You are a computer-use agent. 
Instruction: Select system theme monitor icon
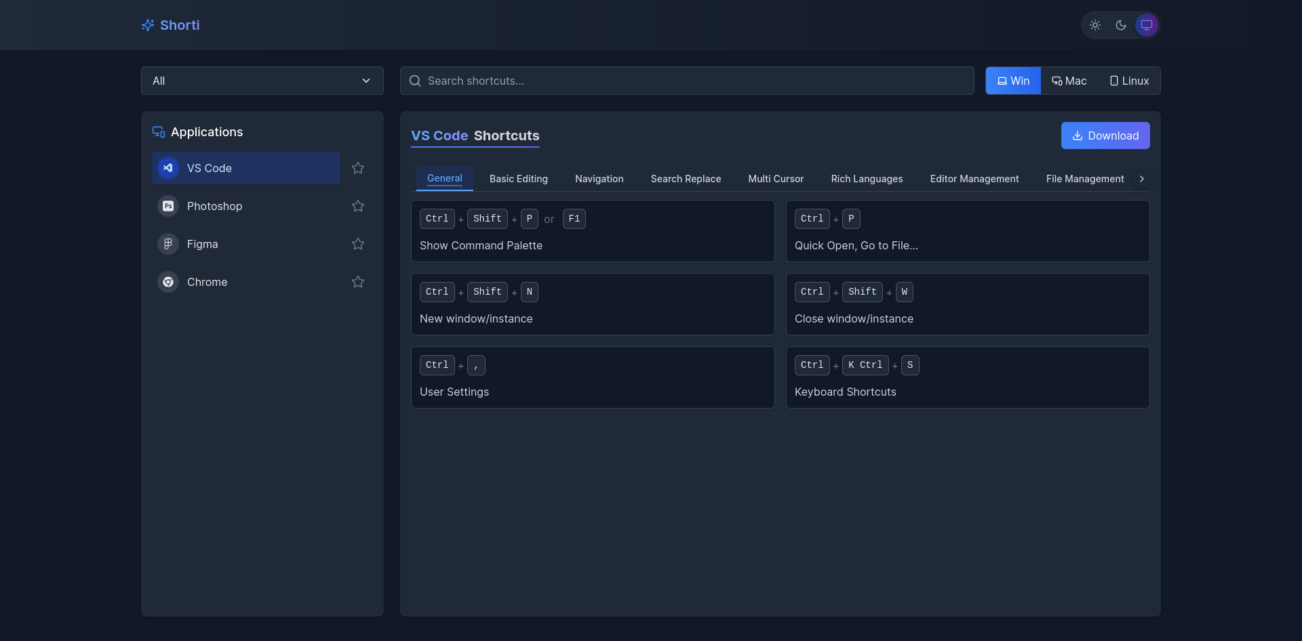[1147, 25]
